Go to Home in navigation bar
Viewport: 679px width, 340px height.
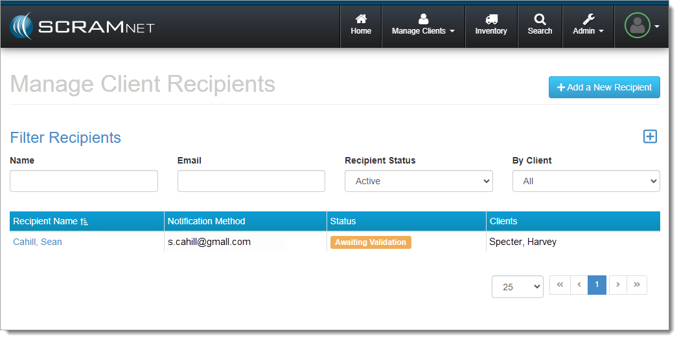click(x=361, y=25)
